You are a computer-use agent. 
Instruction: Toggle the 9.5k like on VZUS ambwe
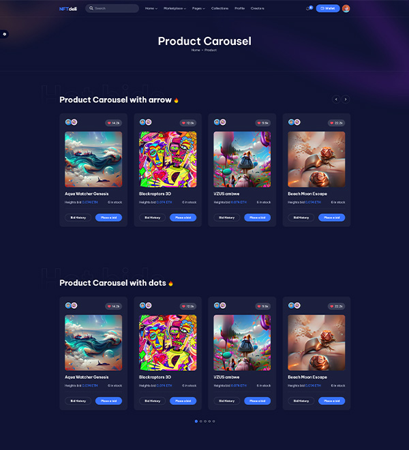click(263, 123)
